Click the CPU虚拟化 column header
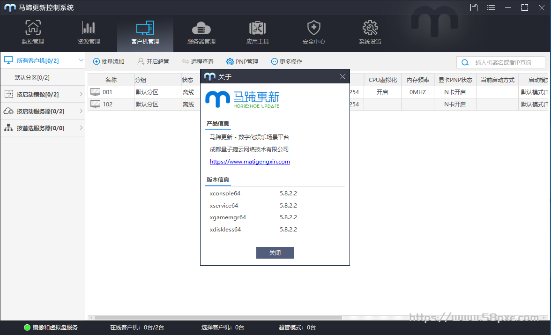This screenshot has height=335, width=551. [383, 80]
